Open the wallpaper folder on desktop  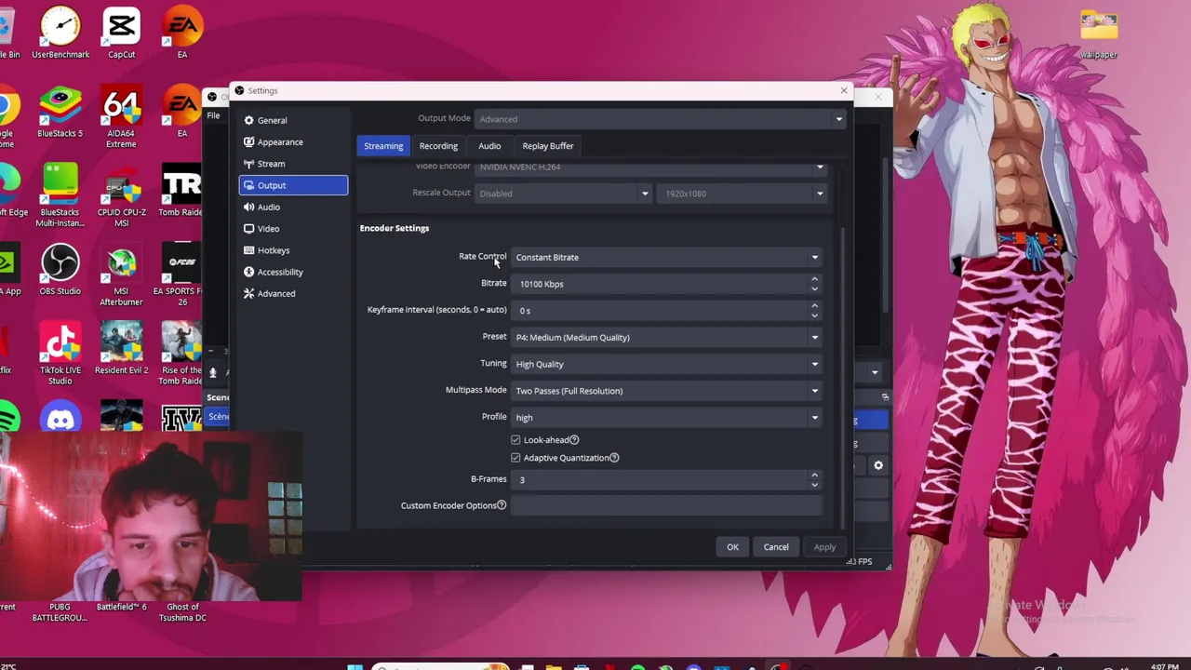1099,33
